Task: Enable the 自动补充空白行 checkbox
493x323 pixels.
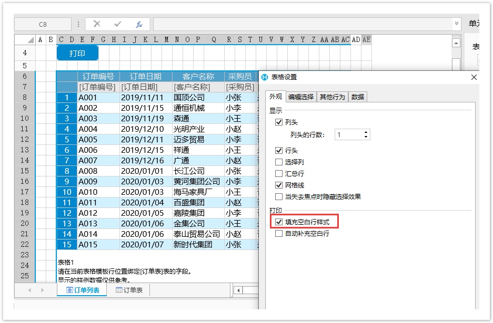Action: coord(279,234)
